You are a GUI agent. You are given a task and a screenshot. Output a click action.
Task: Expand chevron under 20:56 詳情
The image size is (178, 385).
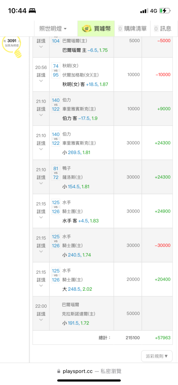41,81
